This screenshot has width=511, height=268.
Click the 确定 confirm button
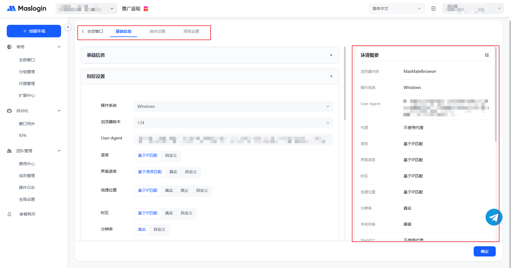[x=484, y=251]
